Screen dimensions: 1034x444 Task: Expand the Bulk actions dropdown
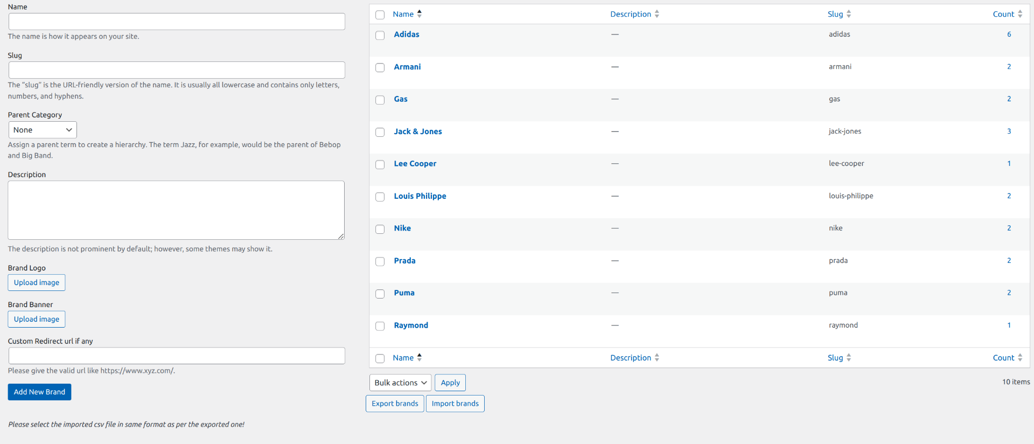(x=400, y=383)
